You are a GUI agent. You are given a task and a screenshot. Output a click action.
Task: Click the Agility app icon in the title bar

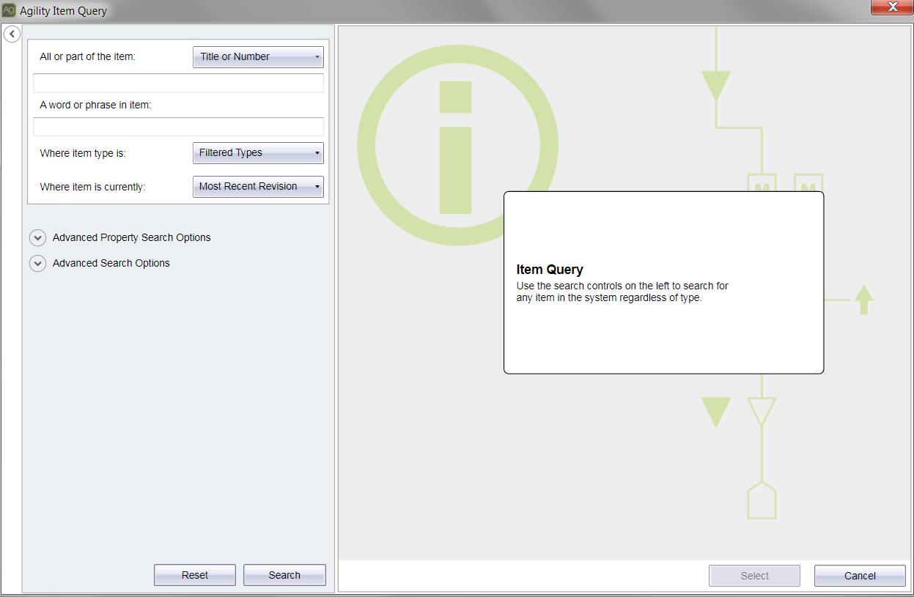pyautogui.click(x=9, y=10)
